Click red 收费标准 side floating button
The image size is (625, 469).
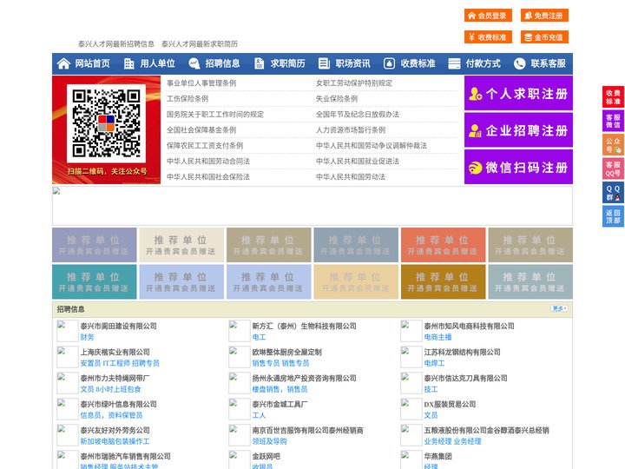click(x=613, y=97)
